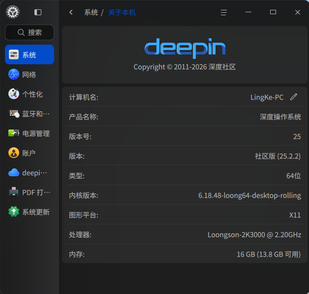Image resolution: width=309 pixels, height=294 pixels.
Task: Click the Copyright 2011-2026 深度社区 text
Action: tap(185, 67)
